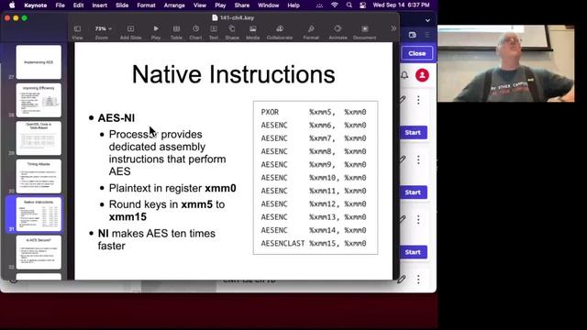The height and width of the screenshot is (330, 587).
Task: Expand the chevron at window top right
Action: tap(427, 20)
